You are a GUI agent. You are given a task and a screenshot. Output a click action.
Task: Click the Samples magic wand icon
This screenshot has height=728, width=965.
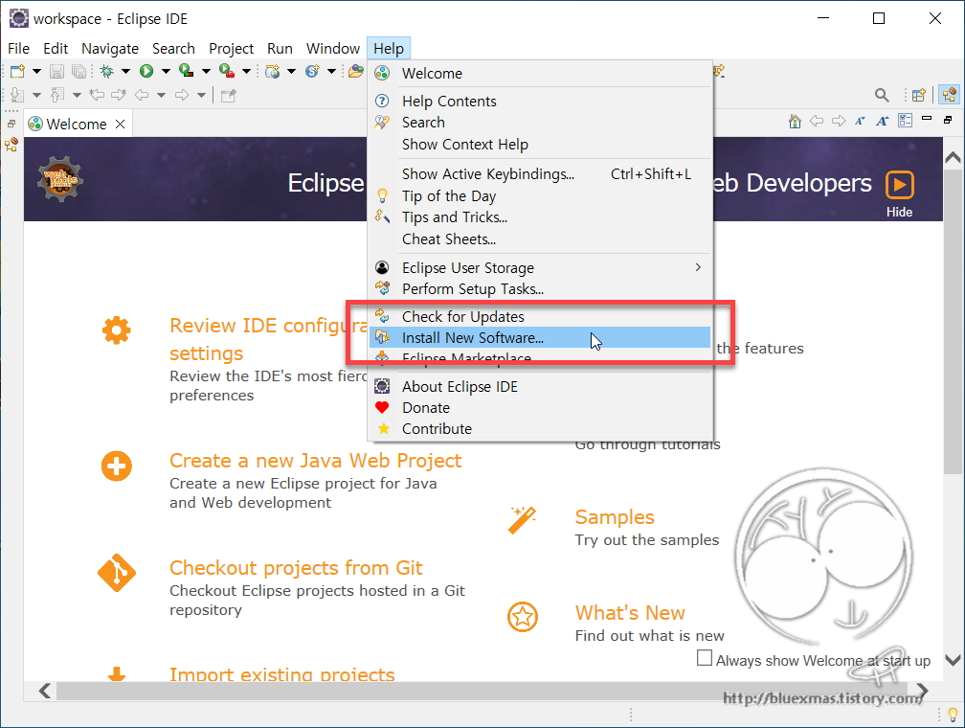click(x=522, y=520)
